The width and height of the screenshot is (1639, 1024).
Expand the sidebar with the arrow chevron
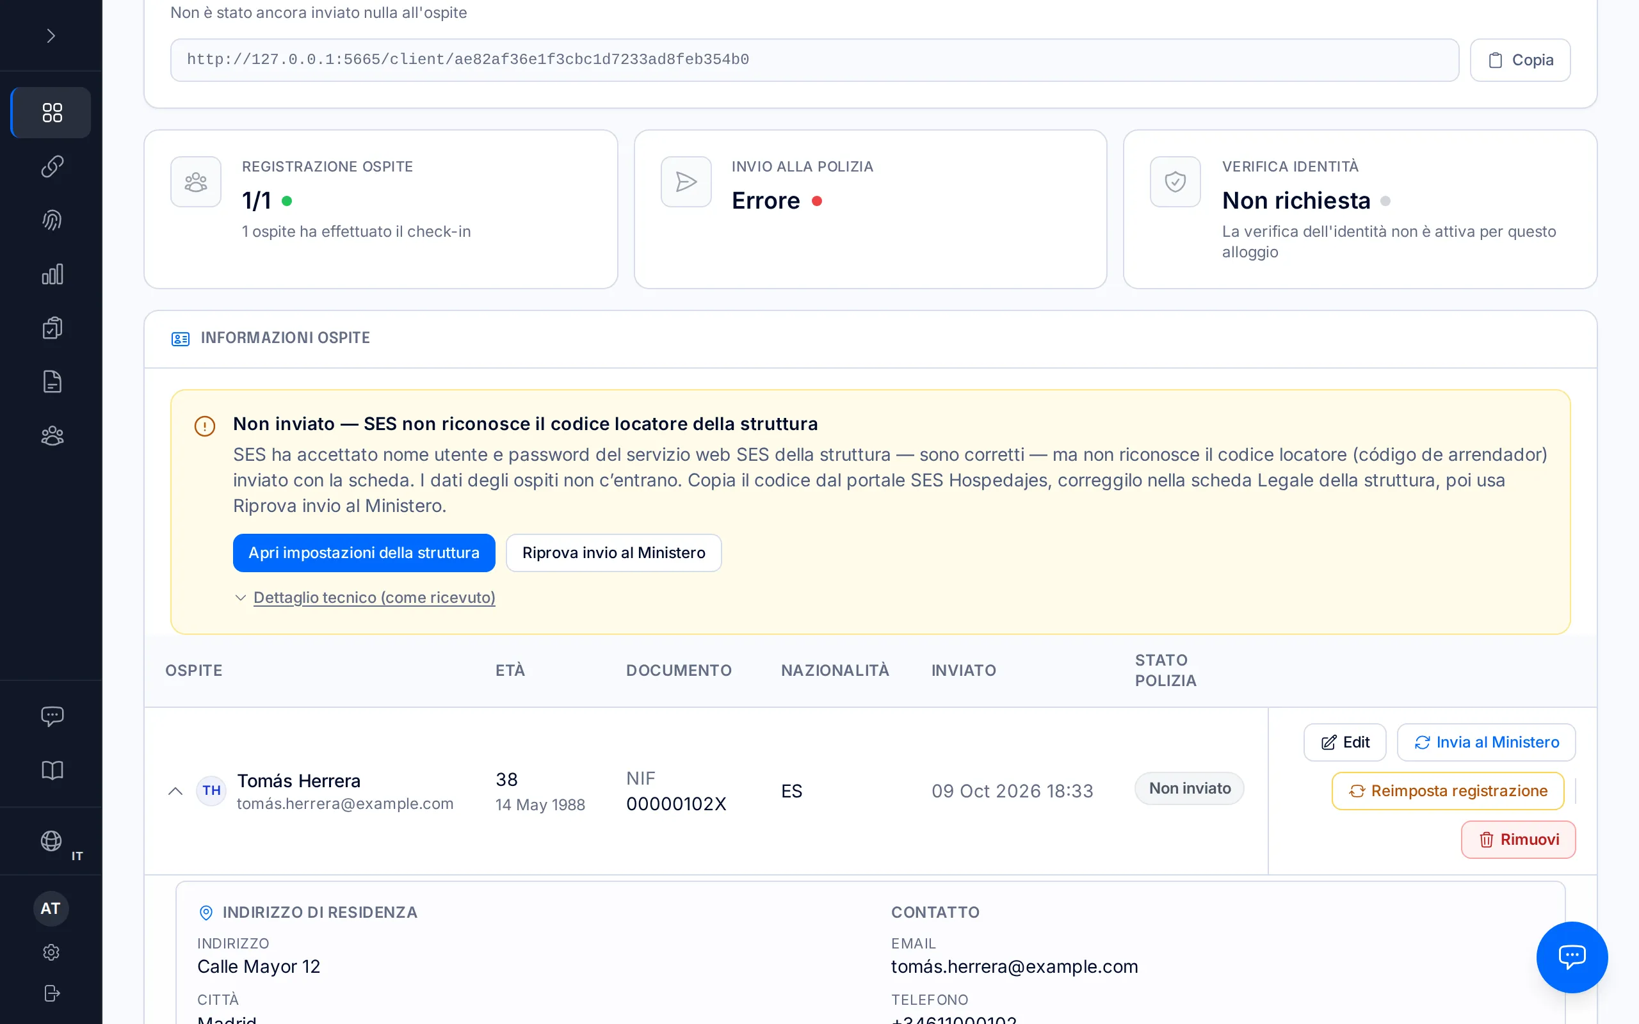[x=51, y=36]
